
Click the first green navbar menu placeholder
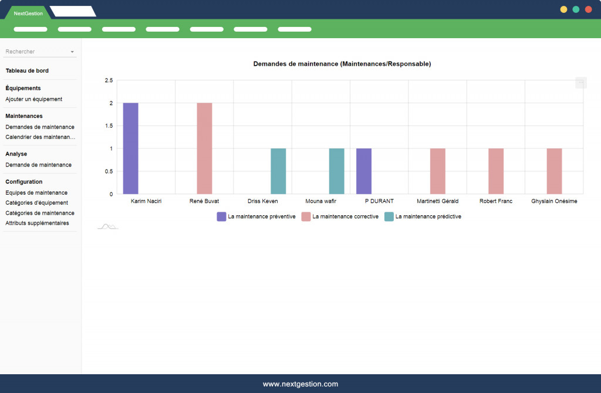(x=31, y=29)
